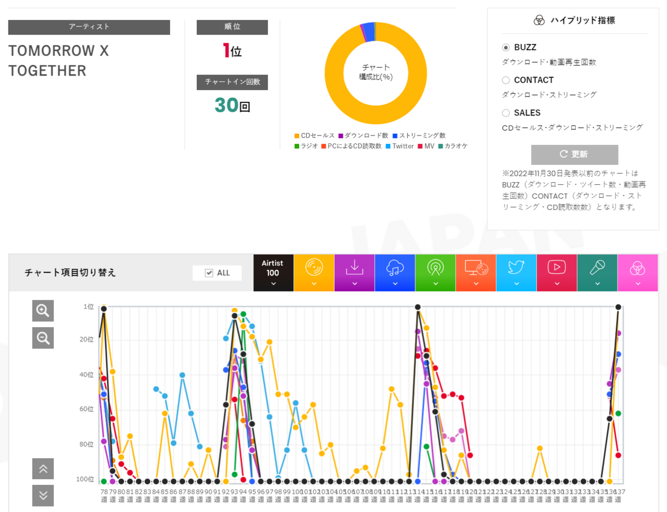Image resolution: width=667 pixels, height=512 pixels.
Task: Click the double chevron up icon
Action: click(x=43, y=469)
